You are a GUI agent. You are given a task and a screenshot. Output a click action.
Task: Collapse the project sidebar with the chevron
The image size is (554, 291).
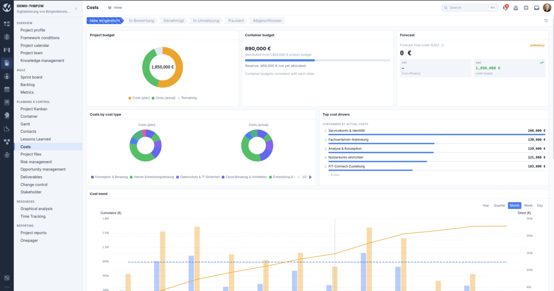click(x=76, y=8)
